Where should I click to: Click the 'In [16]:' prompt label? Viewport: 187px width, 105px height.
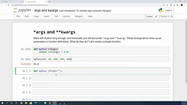tap(26, 59)
